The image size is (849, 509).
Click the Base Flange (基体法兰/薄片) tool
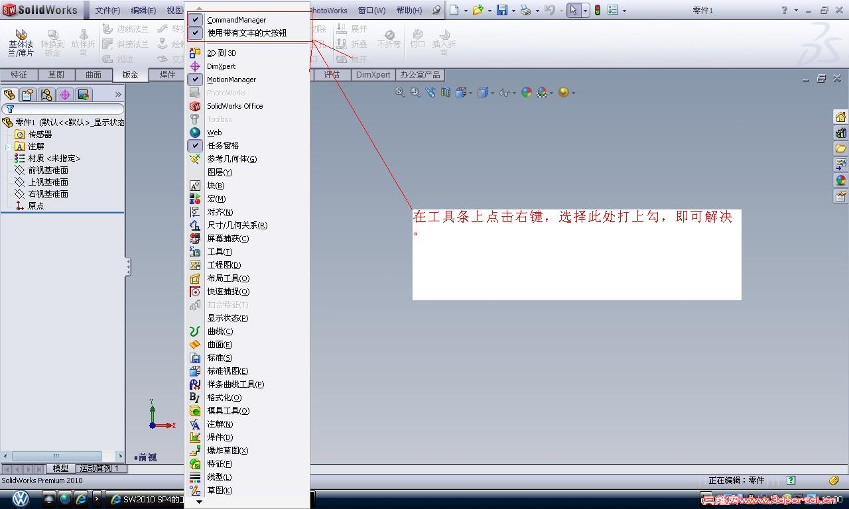coord(21,42)
